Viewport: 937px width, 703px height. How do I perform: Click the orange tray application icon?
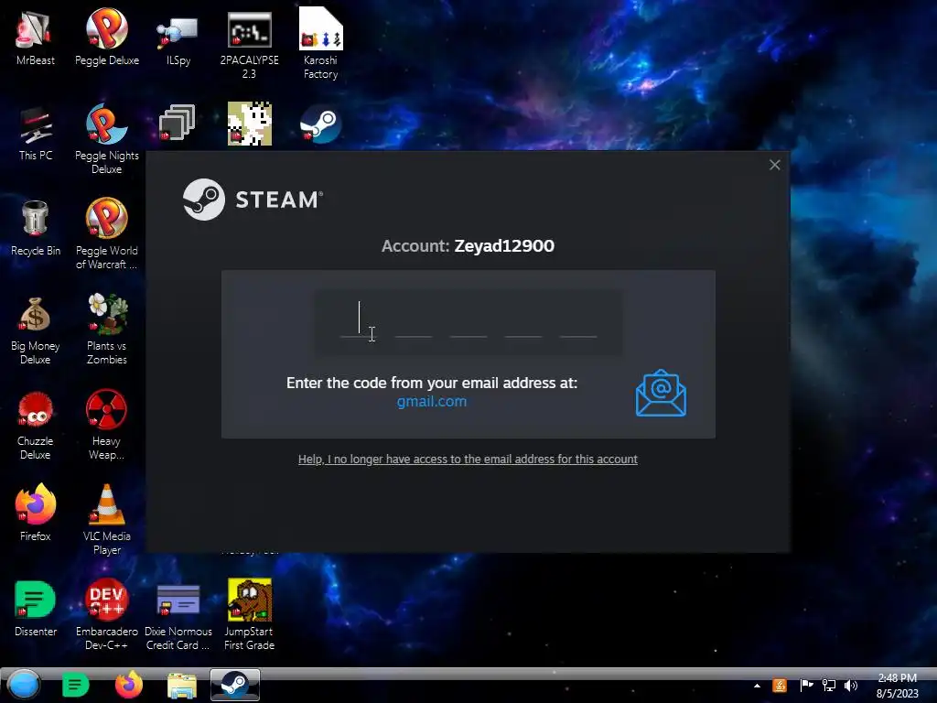click(780, 686)
